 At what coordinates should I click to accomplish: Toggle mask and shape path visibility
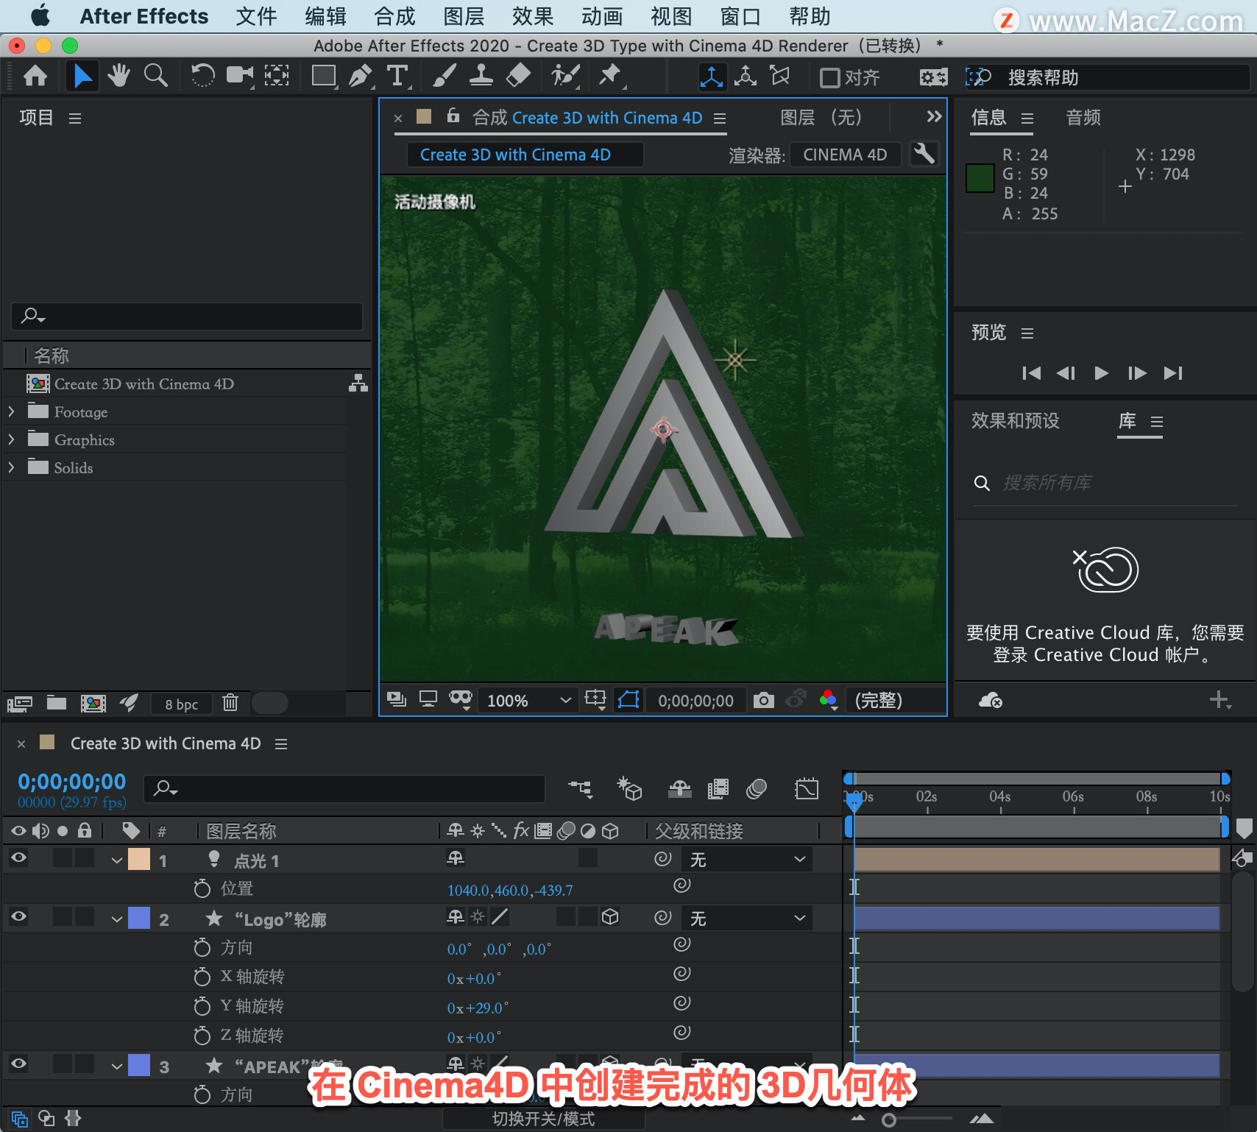pyautogui.click(x=628, y=700)
